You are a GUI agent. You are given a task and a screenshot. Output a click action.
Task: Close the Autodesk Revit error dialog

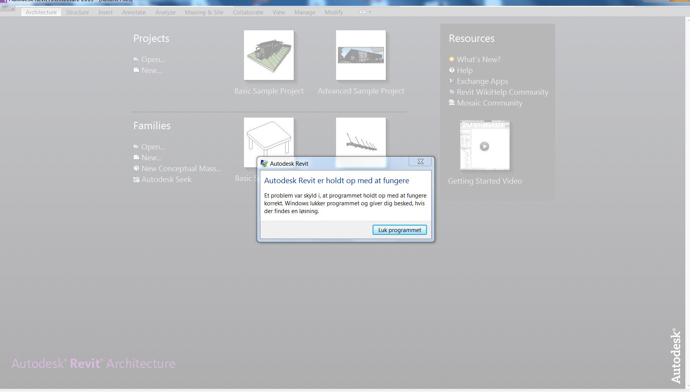420,161
